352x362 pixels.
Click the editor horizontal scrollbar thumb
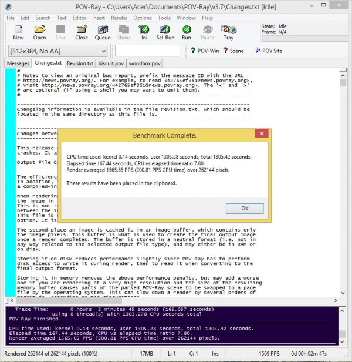69,300
